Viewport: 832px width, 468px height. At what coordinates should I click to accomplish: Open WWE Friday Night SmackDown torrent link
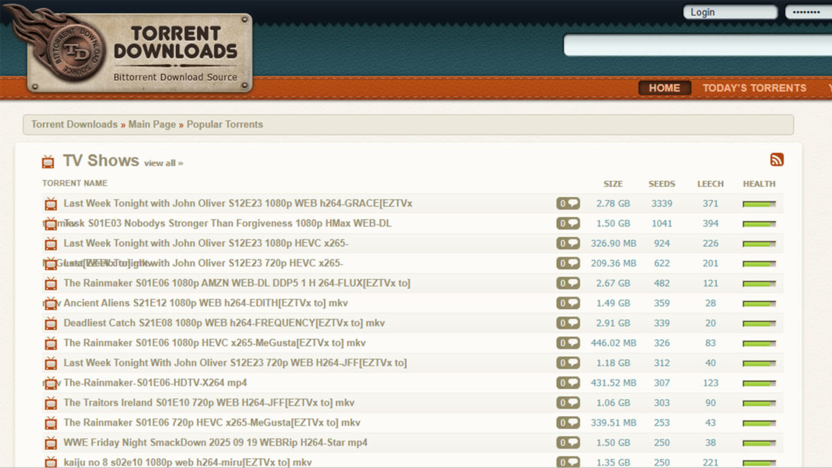pos(216,442)
